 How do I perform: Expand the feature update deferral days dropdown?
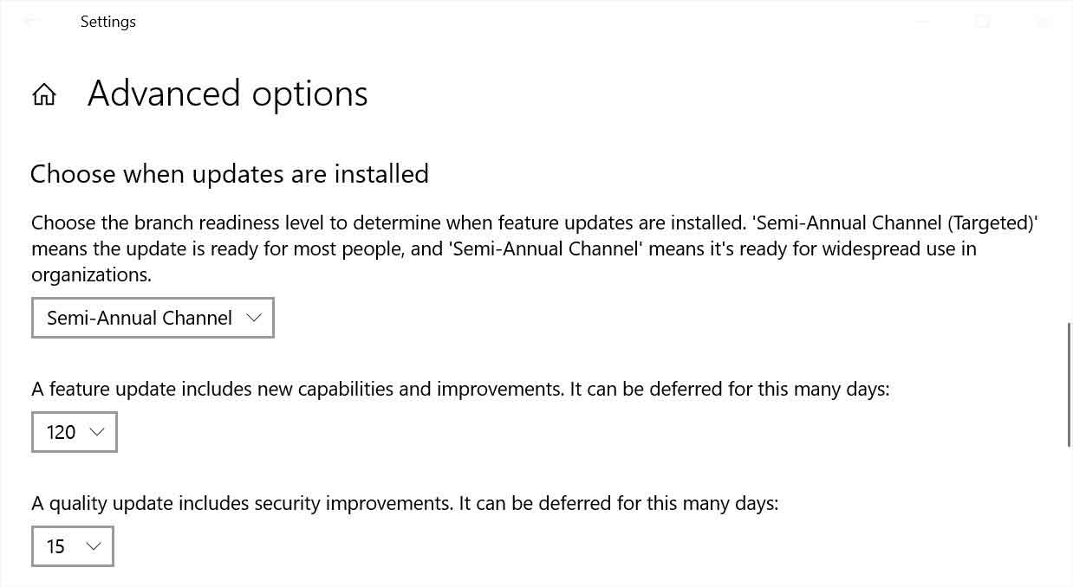[74, 432]
